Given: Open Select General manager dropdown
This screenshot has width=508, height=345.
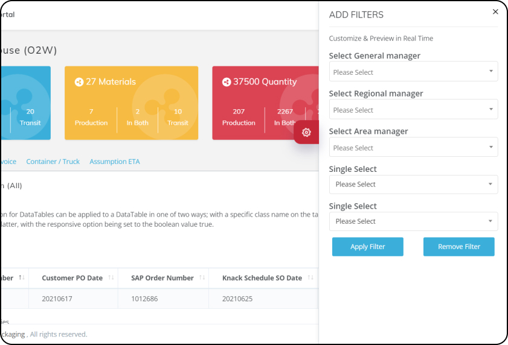Looking at the screenshot, I should pos(413,71).
